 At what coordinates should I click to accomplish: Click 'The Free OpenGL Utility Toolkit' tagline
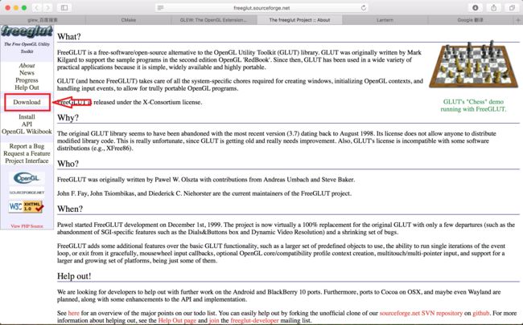pyautogui.click(x=27, y=47)
